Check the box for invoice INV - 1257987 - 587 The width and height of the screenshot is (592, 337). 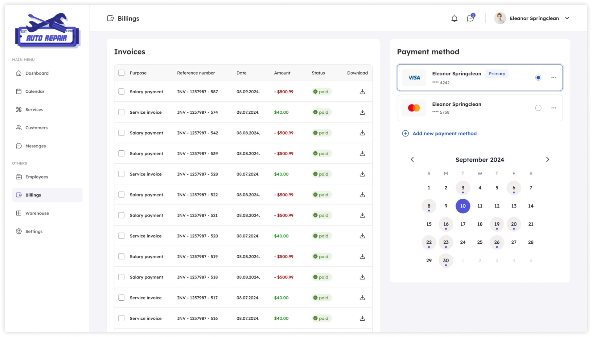pos(121,91)
